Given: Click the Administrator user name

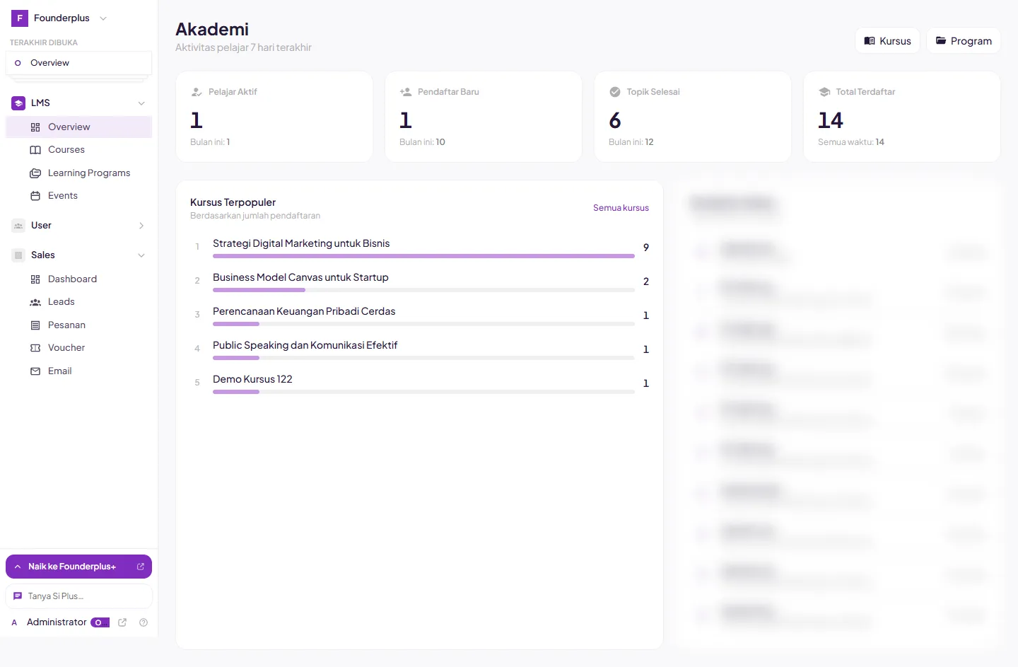Looking at the screenshot, I should [x=57, y=622].
